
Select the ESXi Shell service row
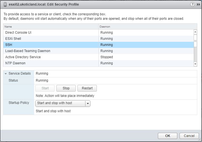[x=99, y=39]
